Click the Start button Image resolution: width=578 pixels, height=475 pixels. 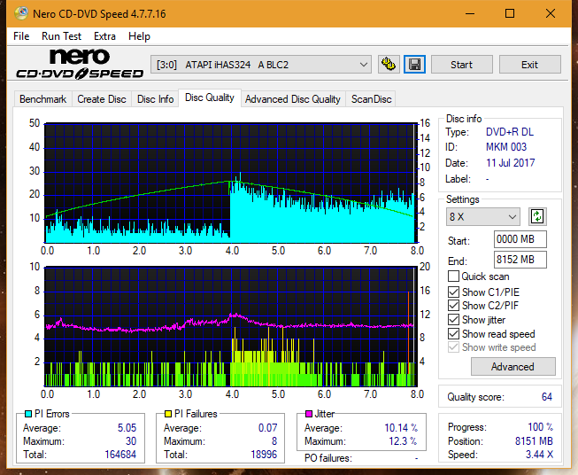(461, 65)
